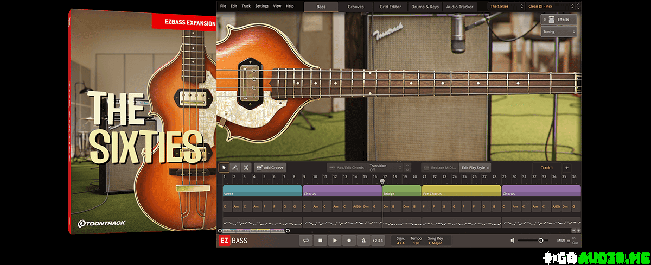Select the Track 1 tab
This screenshot has height=265, width=651.
coord(547,168)
